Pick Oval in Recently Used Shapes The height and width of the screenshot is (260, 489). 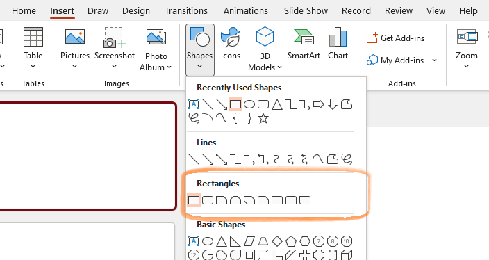(x=249, y=104)
